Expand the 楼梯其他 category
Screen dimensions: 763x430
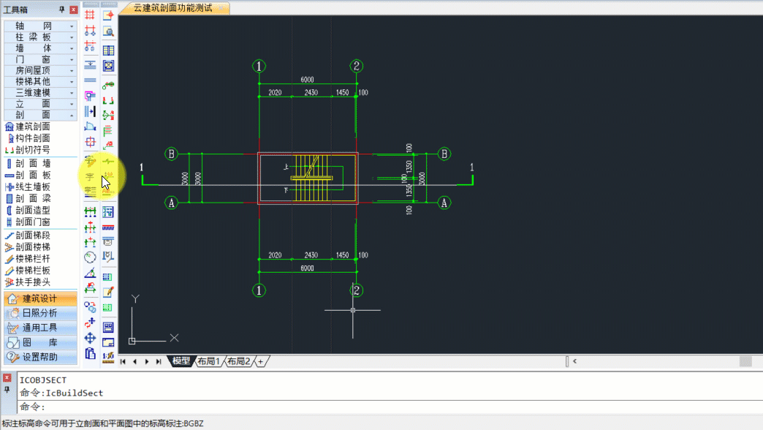point(40,81)
